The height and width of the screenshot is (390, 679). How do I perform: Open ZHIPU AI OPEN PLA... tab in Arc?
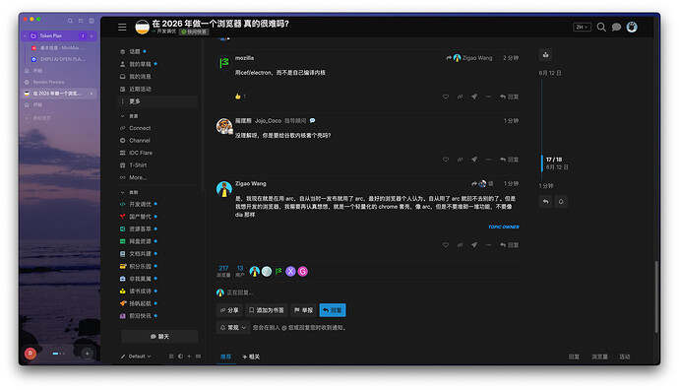(62, 59)
